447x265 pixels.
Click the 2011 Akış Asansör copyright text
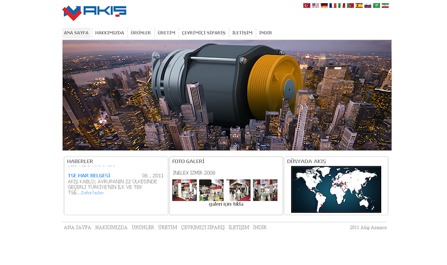pos(368,227)
